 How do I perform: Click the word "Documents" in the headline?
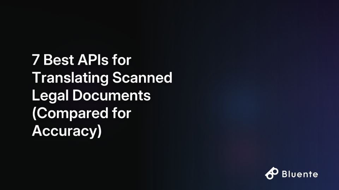111,95
